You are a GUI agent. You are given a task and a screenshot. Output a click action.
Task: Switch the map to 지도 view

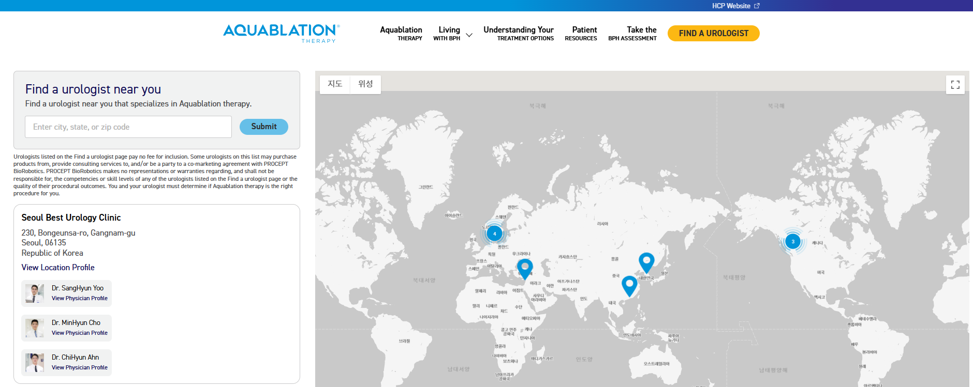335,84
